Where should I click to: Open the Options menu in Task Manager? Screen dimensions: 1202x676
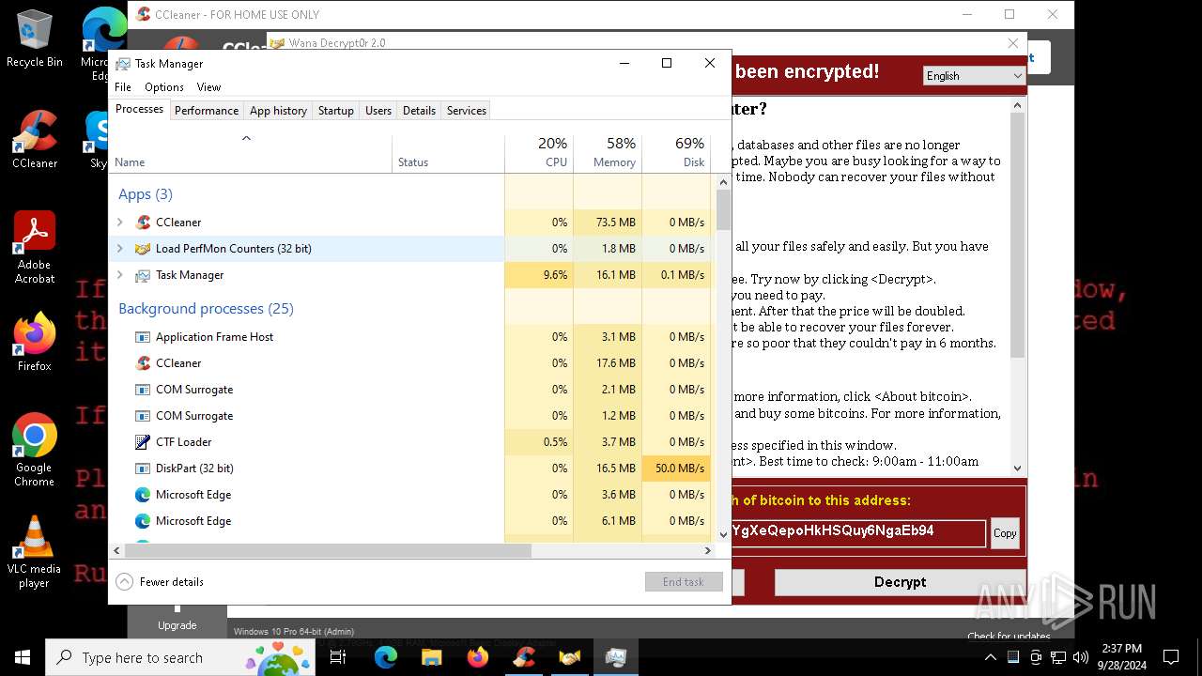164,87
